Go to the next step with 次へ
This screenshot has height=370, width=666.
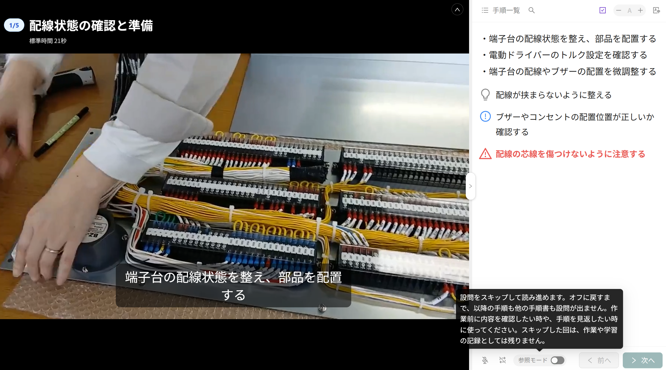[x=643, y=360]
